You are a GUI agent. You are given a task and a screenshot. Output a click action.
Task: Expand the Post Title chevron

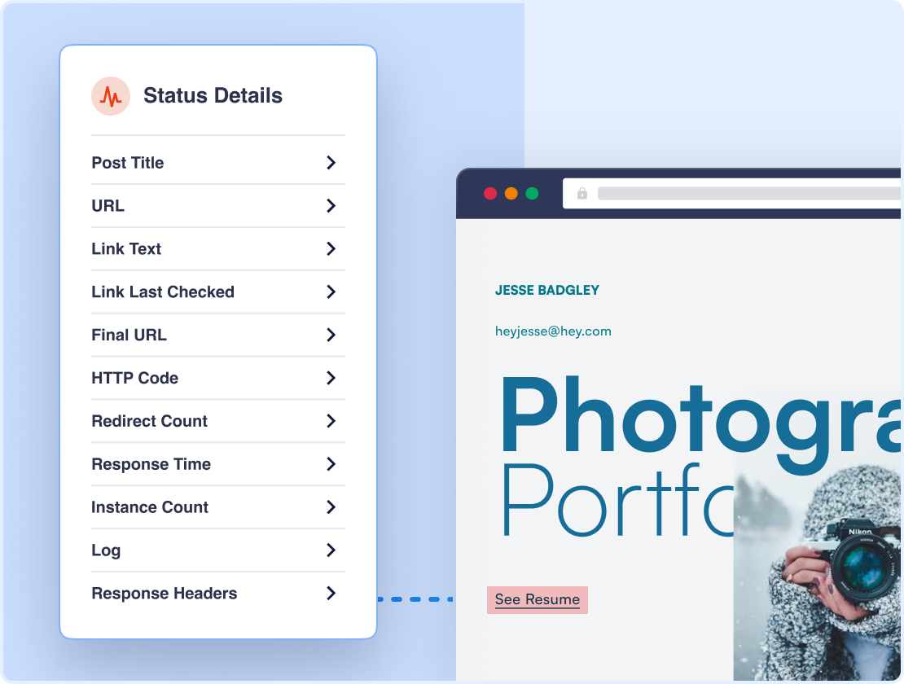point(331,163)
